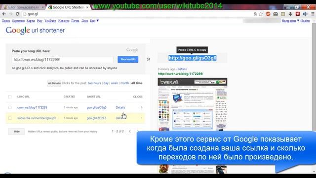
Task: Open YouTube in the Google bar
Action: click(50, 21)
